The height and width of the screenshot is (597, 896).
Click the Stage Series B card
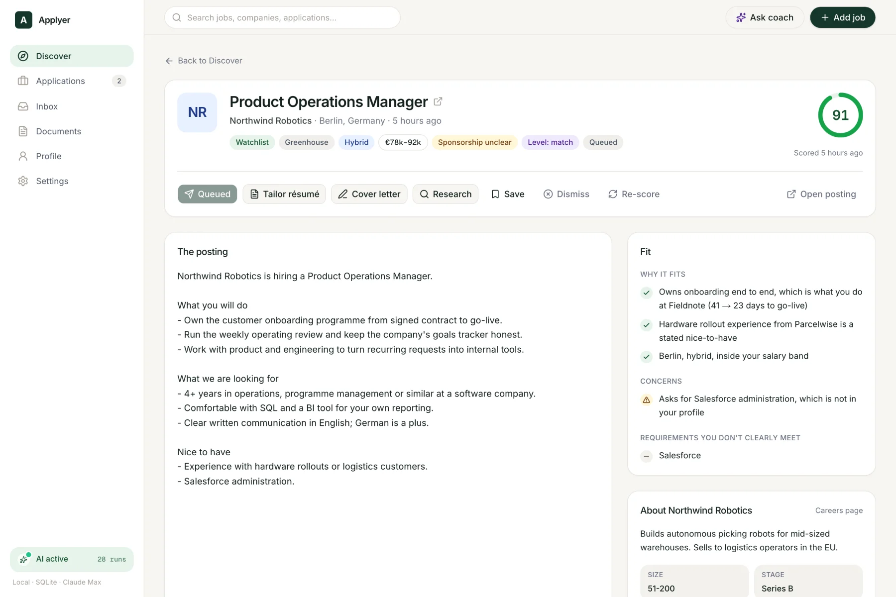point(808,581)
